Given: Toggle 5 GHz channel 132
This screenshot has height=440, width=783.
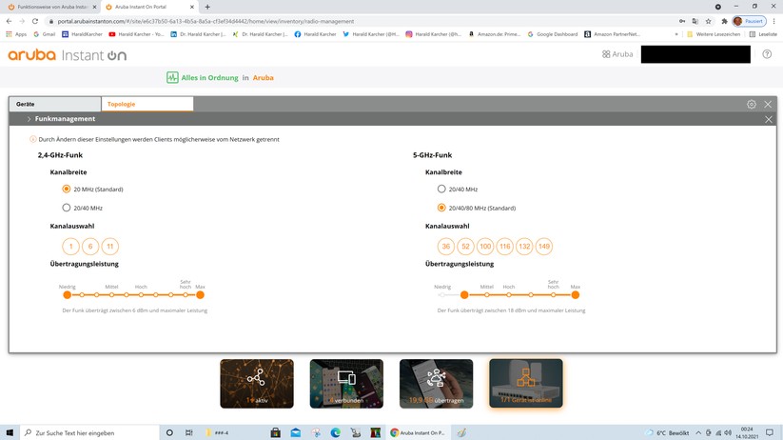Looking at the screenshot, I should pos(524,246).
